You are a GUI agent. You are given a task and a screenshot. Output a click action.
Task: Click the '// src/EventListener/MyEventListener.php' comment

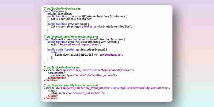71,37
